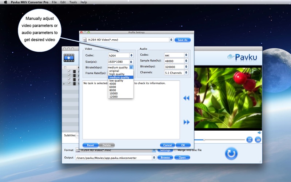Viewport: 291px width, 182px height.
Task: Open the Channels 5.1 Channels dropdown
Action: pyautogui.click(x=176, y=72)
